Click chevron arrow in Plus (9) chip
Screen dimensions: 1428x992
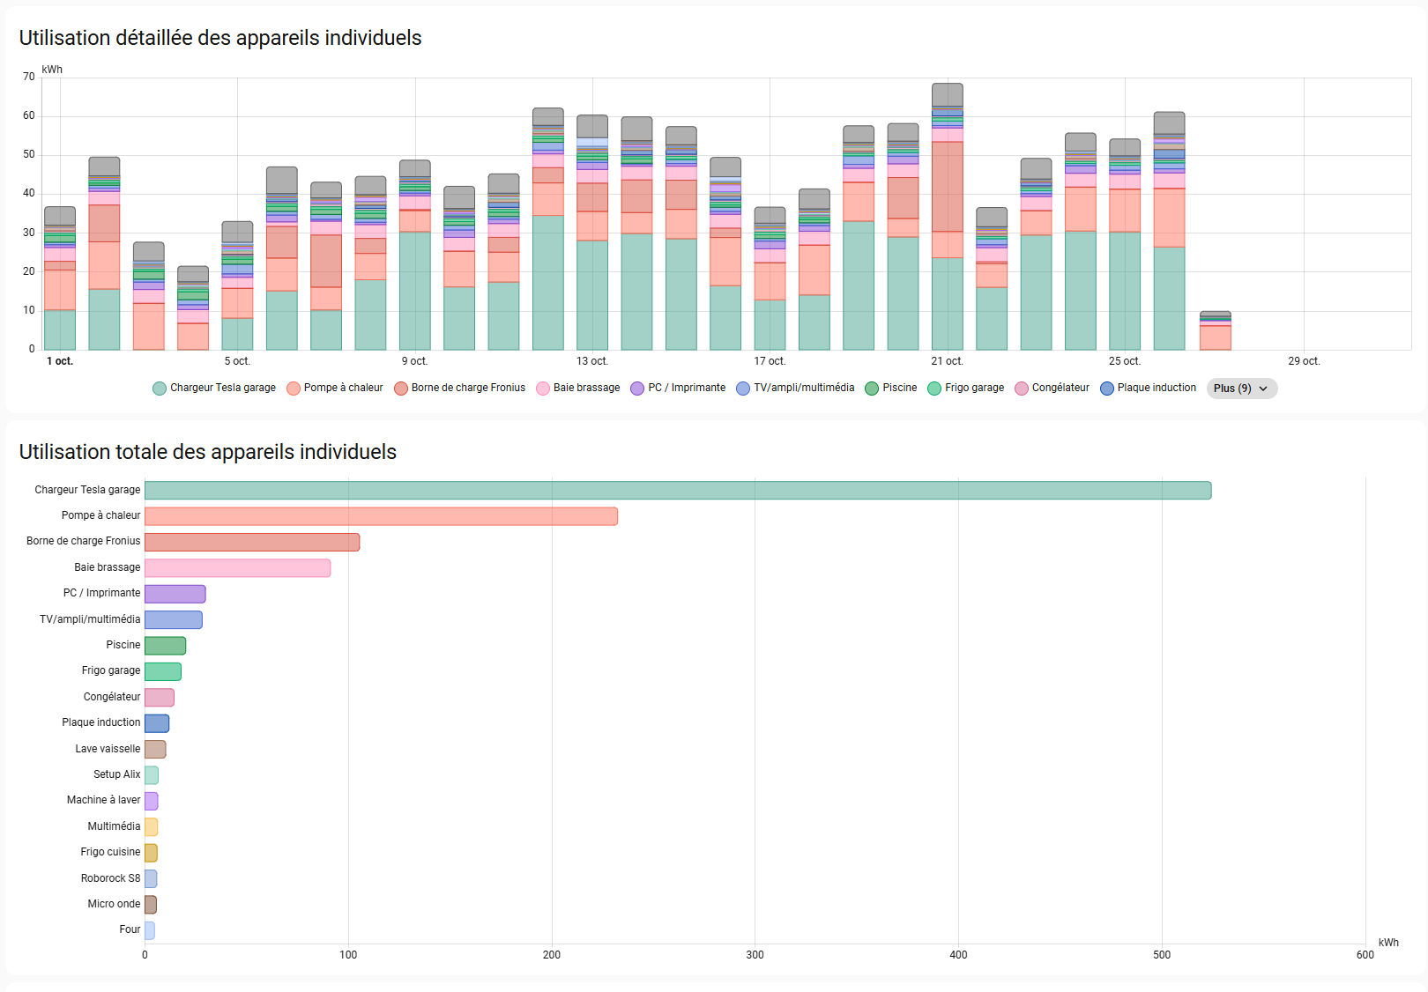click(1263, 389)
